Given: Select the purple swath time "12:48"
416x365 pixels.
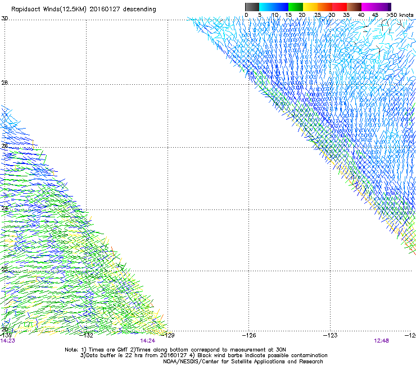Looking at the screenshot, I should (382, 341).
